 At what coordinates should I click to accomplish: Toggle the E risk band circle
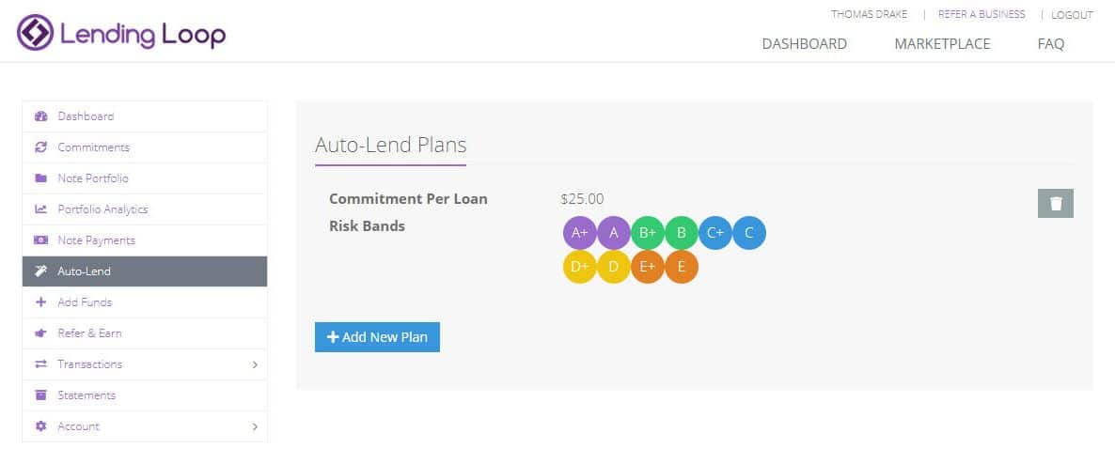coord(682,267)
